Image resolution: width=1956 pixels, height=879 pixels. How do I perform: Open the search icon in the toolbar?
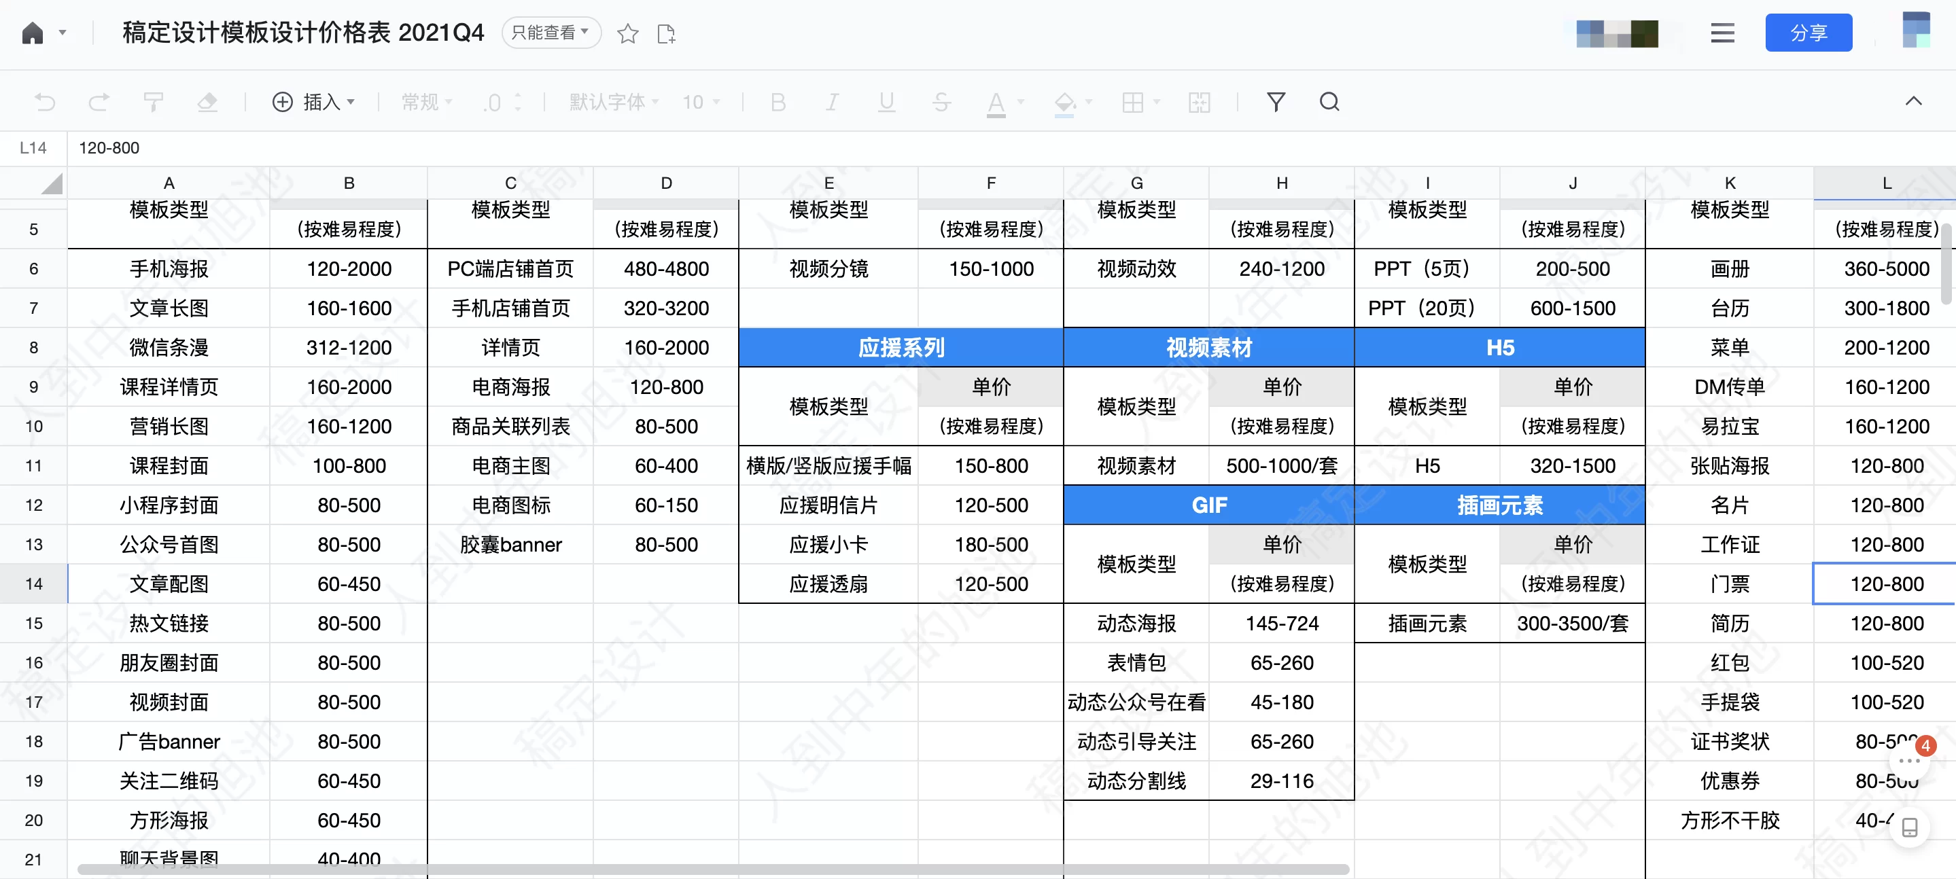[1329, 102]
